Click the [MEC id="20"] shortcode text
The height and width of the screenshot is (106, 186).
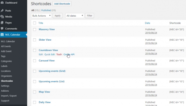click(176, 29)
